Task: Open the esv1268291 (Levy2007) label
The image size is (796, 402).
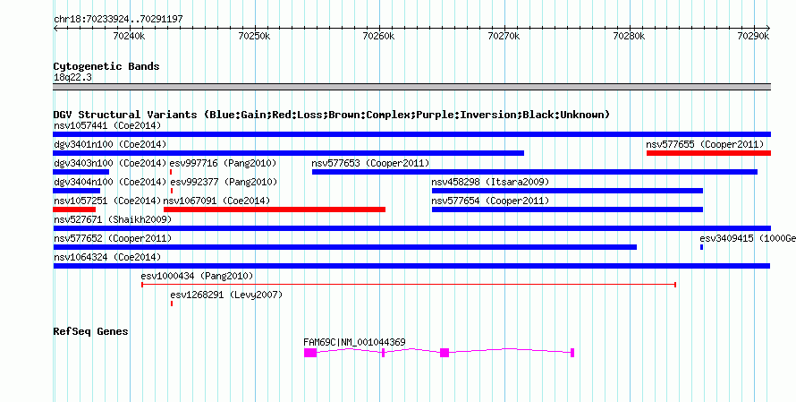Action: 226,295
